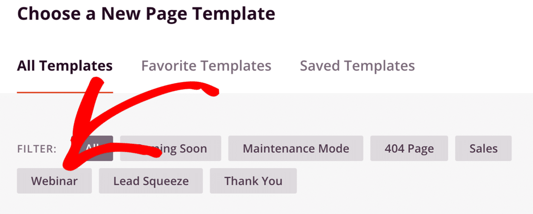Open the All Templates tab
The image size is (533, 214).
coord(64,65)
